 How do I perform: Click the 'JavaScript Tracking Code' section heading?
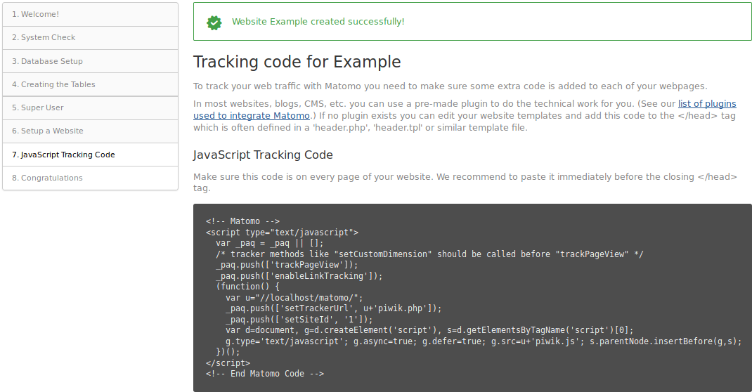pyautogui.click(x=263, y=155)
